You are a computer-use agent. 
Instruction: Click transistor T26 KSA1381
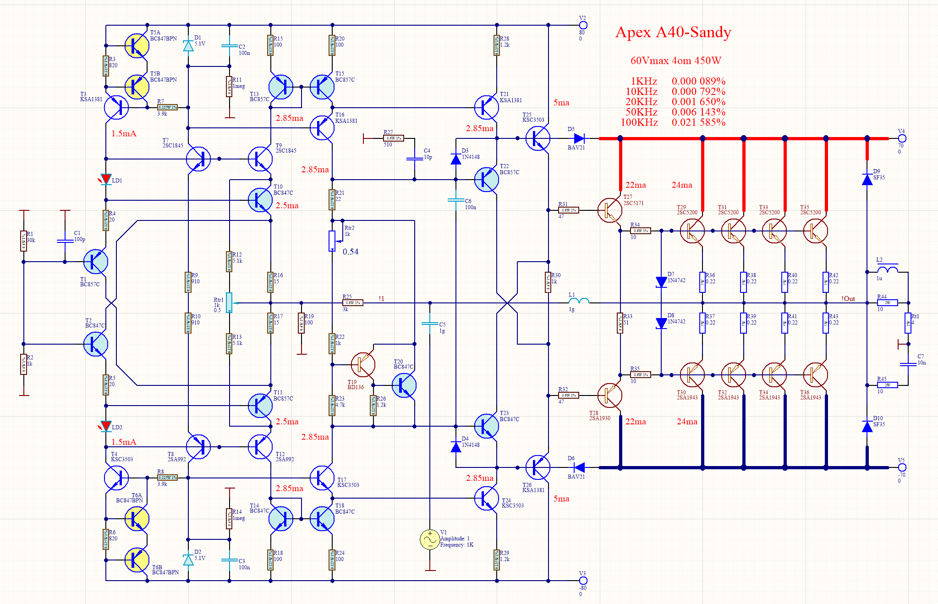pyautogui.click(x=538, y=467)
